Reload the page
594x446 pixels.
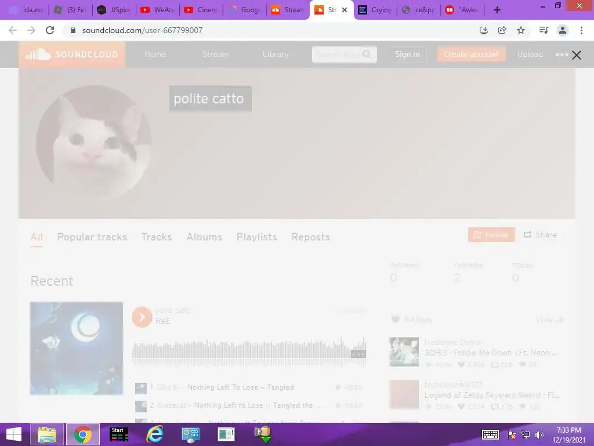[x=50, y=30]
